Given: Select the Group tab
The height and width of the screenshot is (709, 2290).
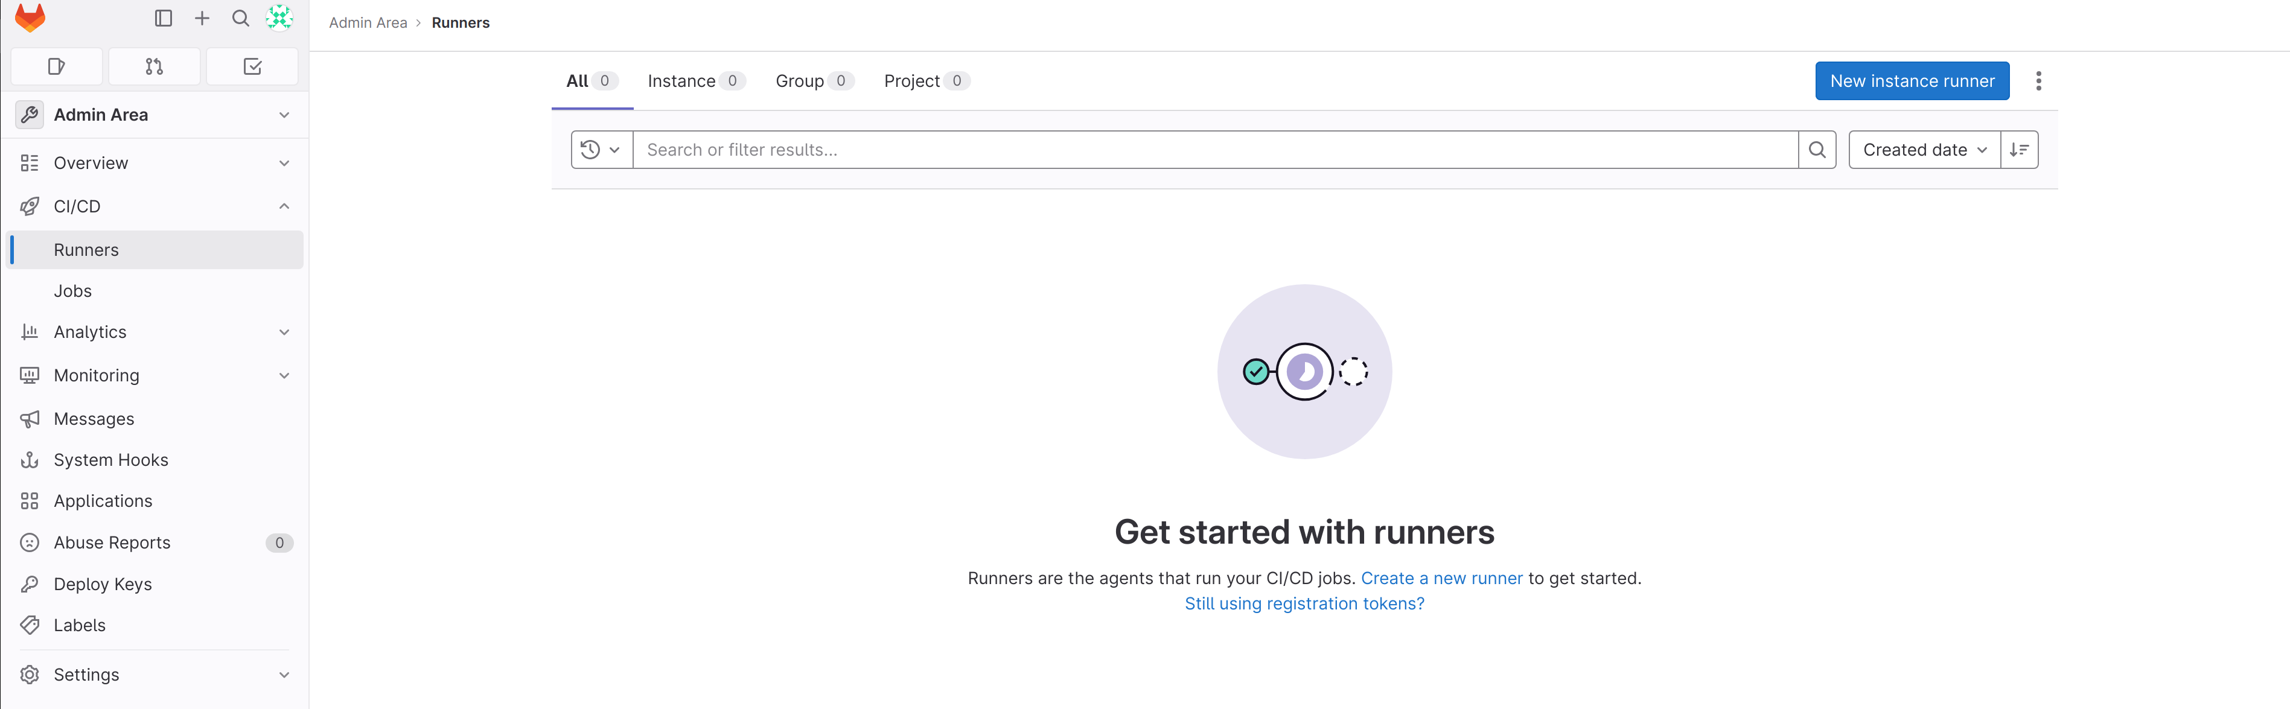Looking at the screenshot, I should (x=809, y=80).
